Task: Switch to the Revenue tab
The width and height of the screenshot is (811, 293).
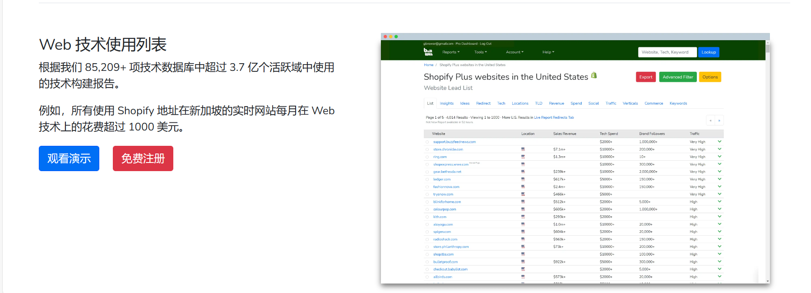Action: [556, 103]
